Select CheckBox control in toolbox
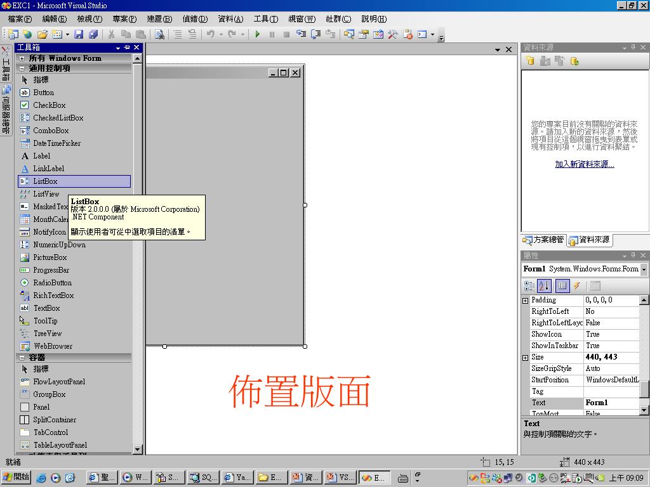 click(x=75, y=105)
